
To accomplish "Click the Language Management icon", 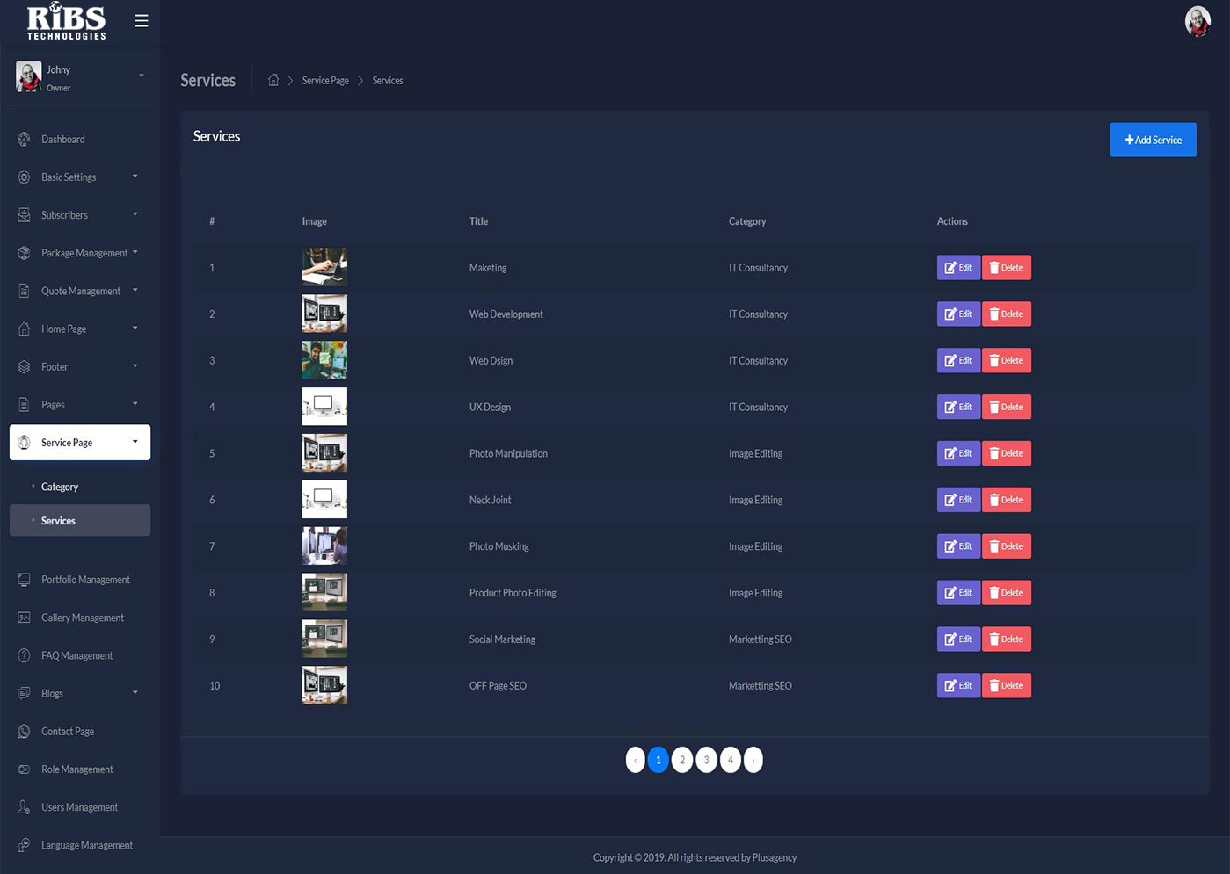I will tap(24, 845).
